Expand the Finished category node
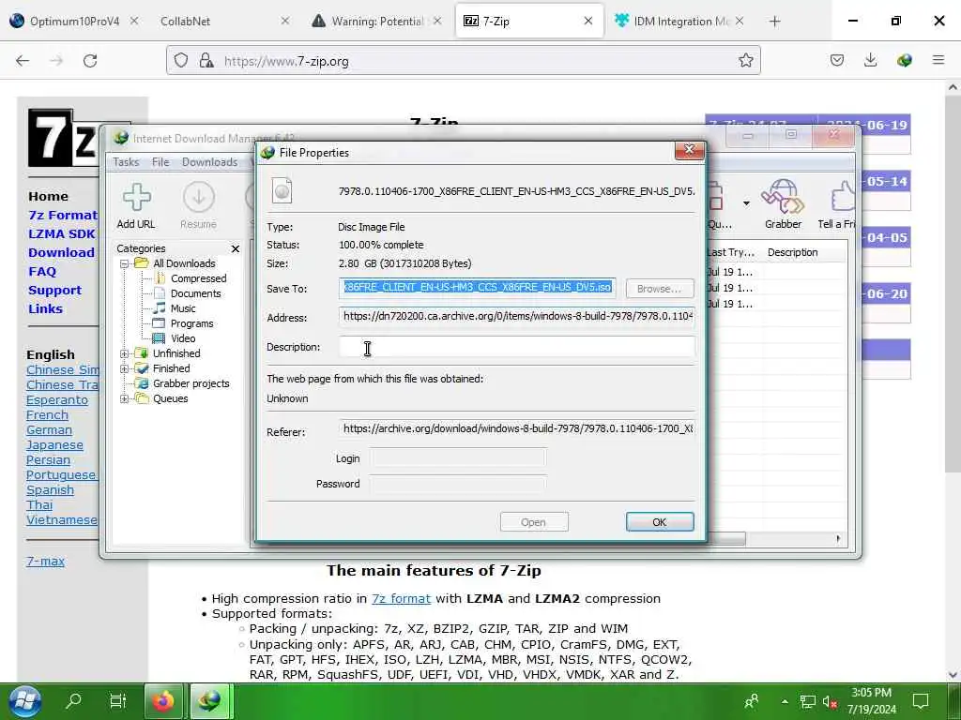Viewport: 961px width, 720px height. click(x=125, y=368)
